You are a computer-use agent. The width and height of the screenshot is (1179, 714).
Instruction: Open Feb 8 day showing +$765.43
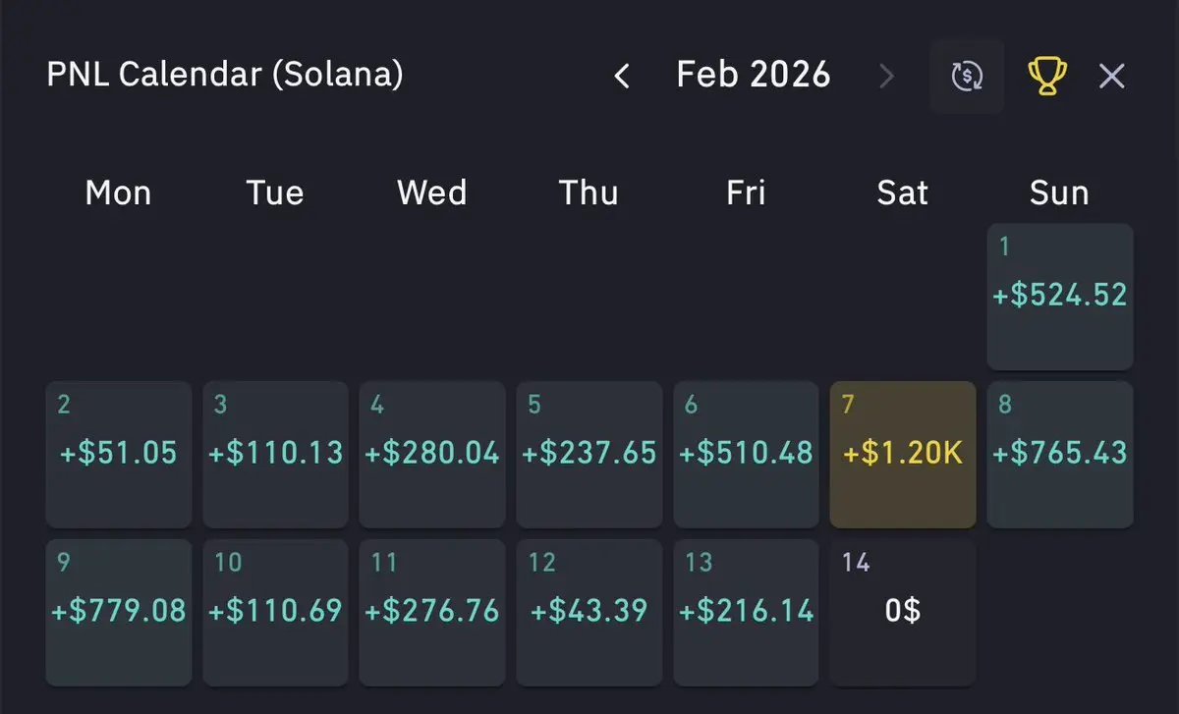1060,454
